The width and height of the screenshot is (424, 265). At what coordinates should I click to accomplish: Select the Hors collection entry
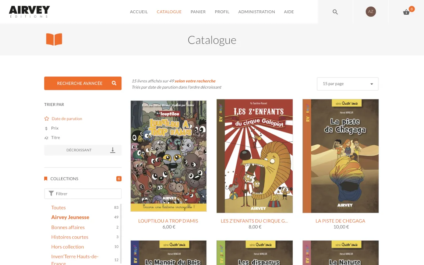[x=67, y=247]
